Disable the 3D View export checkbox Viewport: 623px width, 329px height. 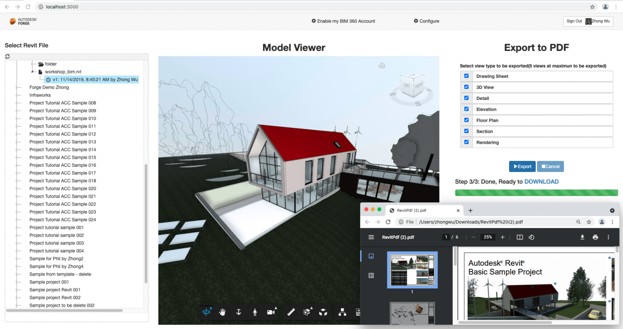(x=466, y=87)
